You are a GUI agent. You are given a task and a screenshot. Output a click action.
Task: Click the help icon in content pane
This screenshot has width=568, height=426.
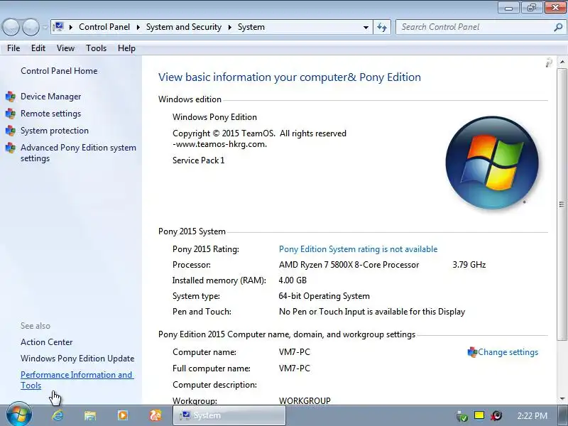(x=549, y=62)
